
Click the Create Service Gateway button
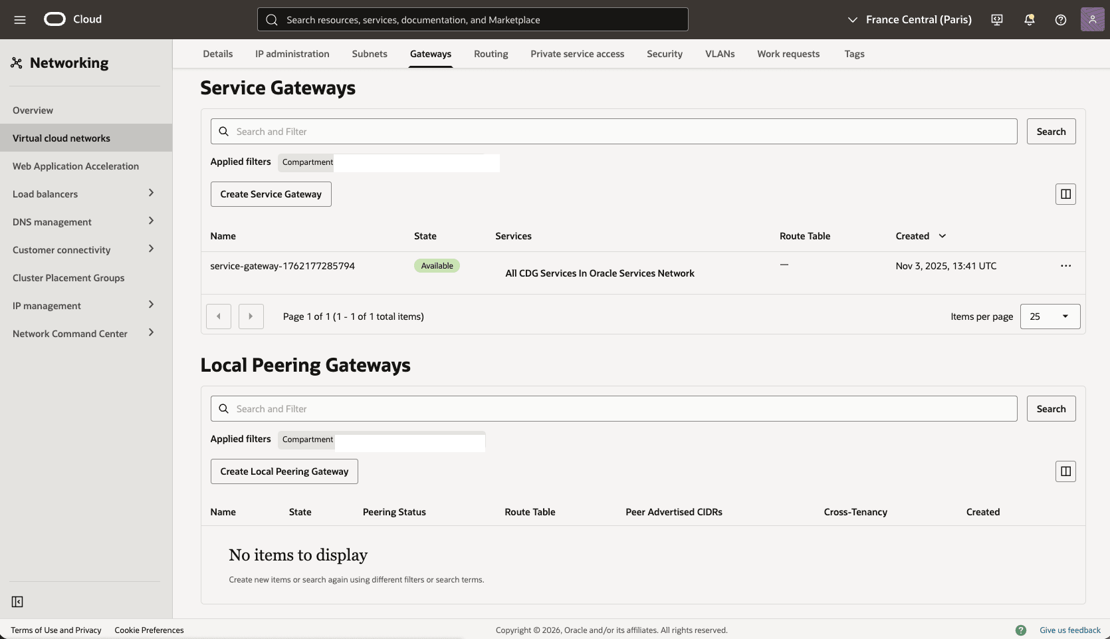[x=271, y=193]
